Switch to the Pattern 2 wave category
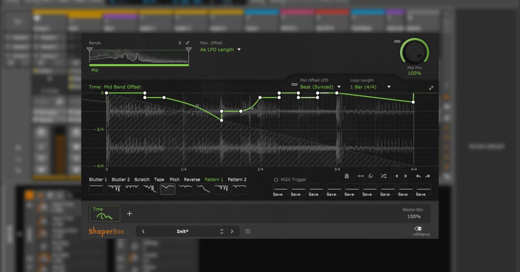Screen dimensions: 520x272 coord(237,179)
